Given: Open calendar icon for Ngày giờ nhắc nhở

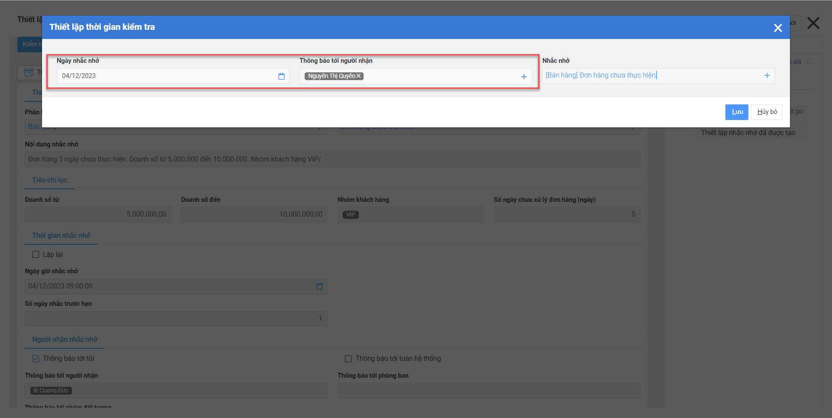Looking at the screenshot, I should pos(319,286).
